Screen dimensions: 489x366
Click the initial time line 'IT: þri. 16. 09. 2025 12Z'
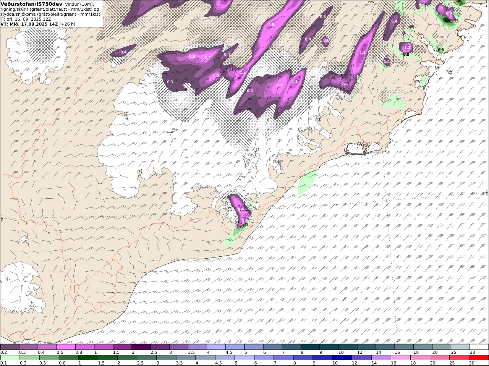click(26, 19)
